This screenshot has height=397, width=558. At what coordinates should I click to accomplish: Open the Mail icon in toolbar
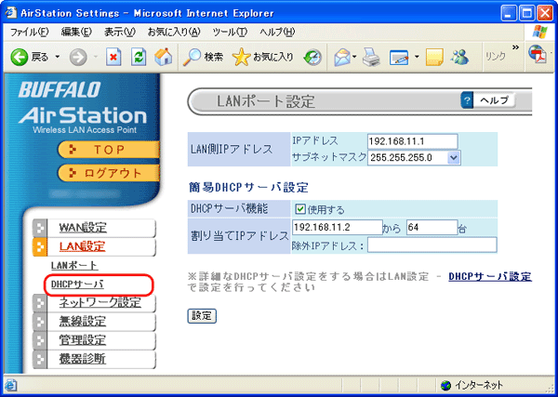coord(340,57)
